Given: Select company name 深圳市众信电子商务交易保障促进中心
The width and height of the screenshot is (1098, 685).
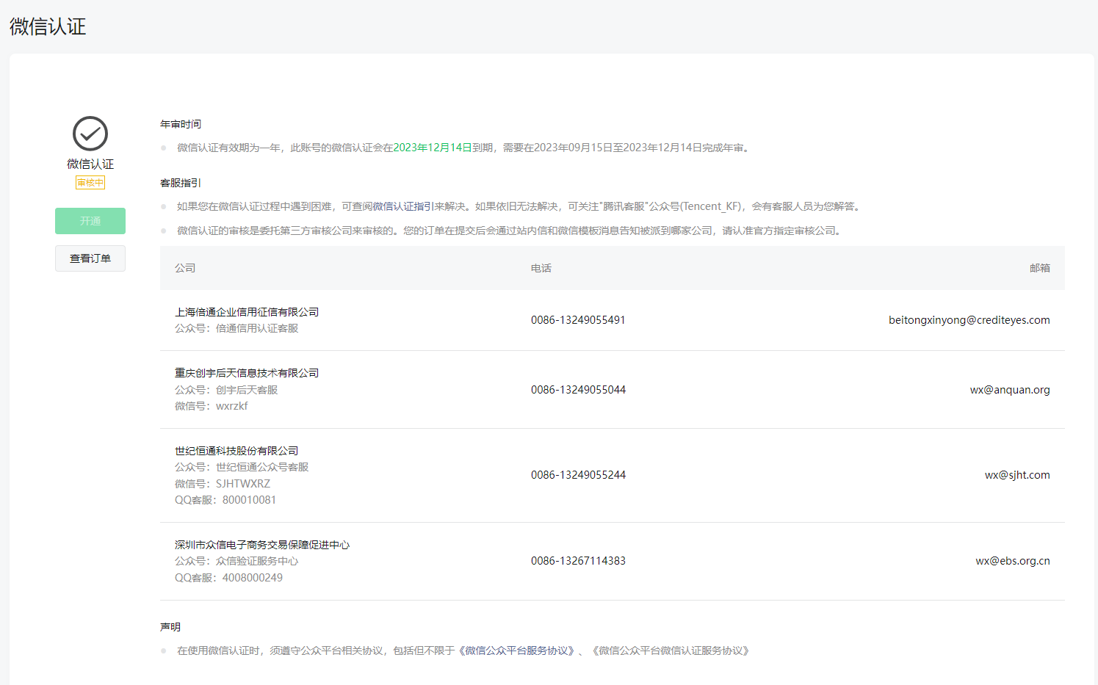Looking at the screenshot, I should pos(262,545).
